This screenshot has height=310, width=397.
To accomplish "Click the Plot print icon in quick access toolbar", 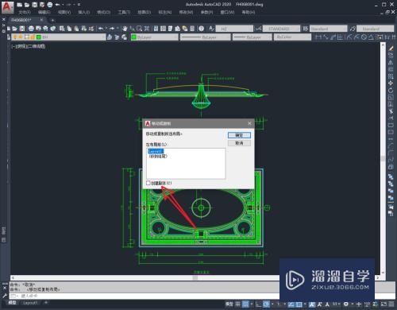I will [50, 5].
